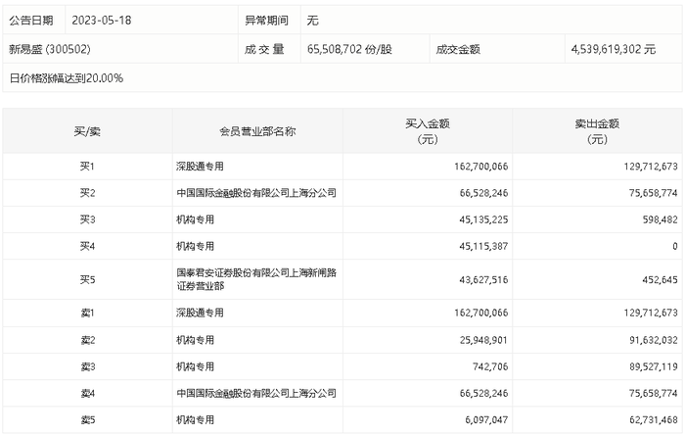Click 机构专用 in the 买4 row
Viewport: 685px width, 435px height.
click(x=195, y=246)
